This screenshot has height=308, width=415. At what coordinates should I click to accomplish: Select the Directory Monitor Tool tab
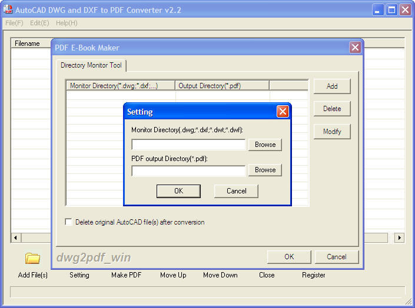click(x=91, y=65)
